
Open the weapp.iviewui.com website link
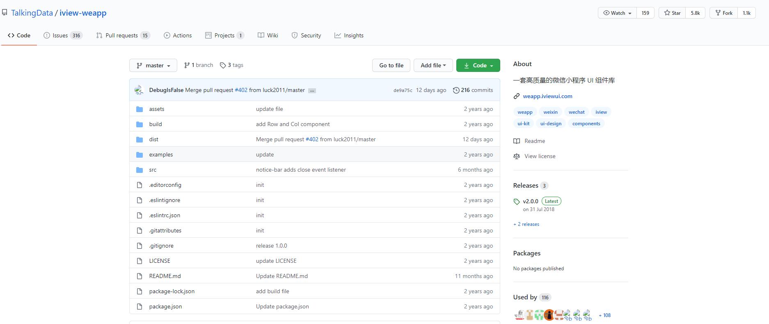547,96
